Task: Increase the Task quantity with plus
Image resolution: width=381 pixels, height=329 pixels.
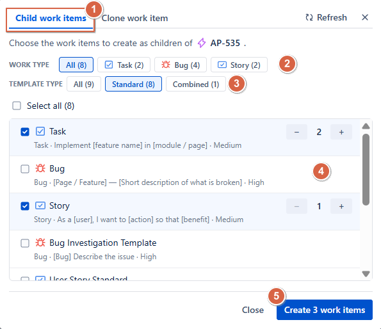Action: [341, 132]
